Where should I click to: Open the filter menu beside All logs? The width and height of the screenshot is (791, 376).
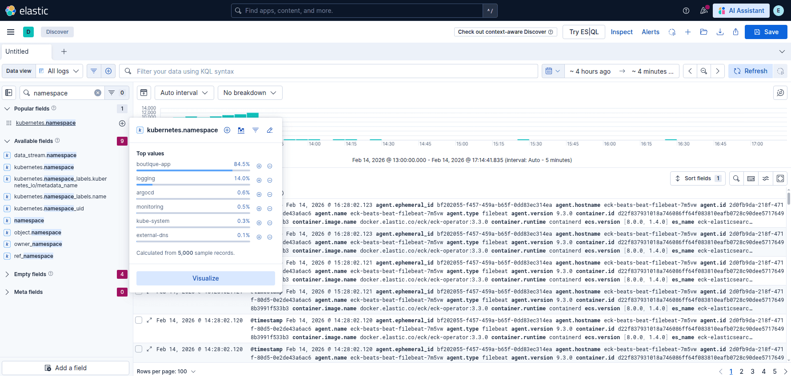point(94,71)
